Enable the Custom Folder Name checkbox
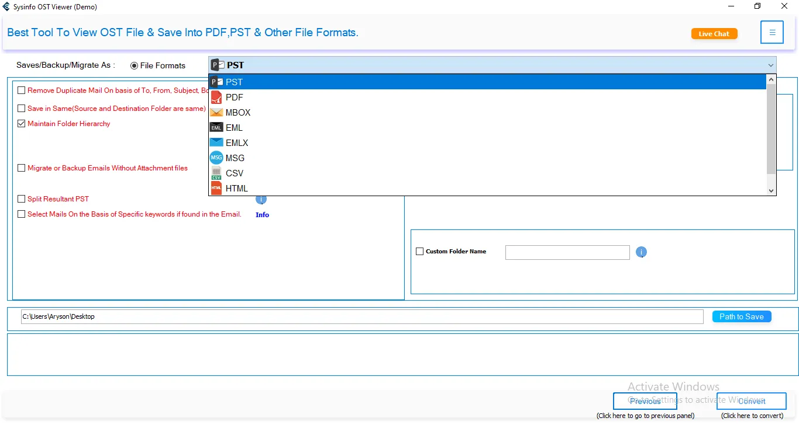The width and height of the screenshot is (799, 425). [x=419, y=252]
